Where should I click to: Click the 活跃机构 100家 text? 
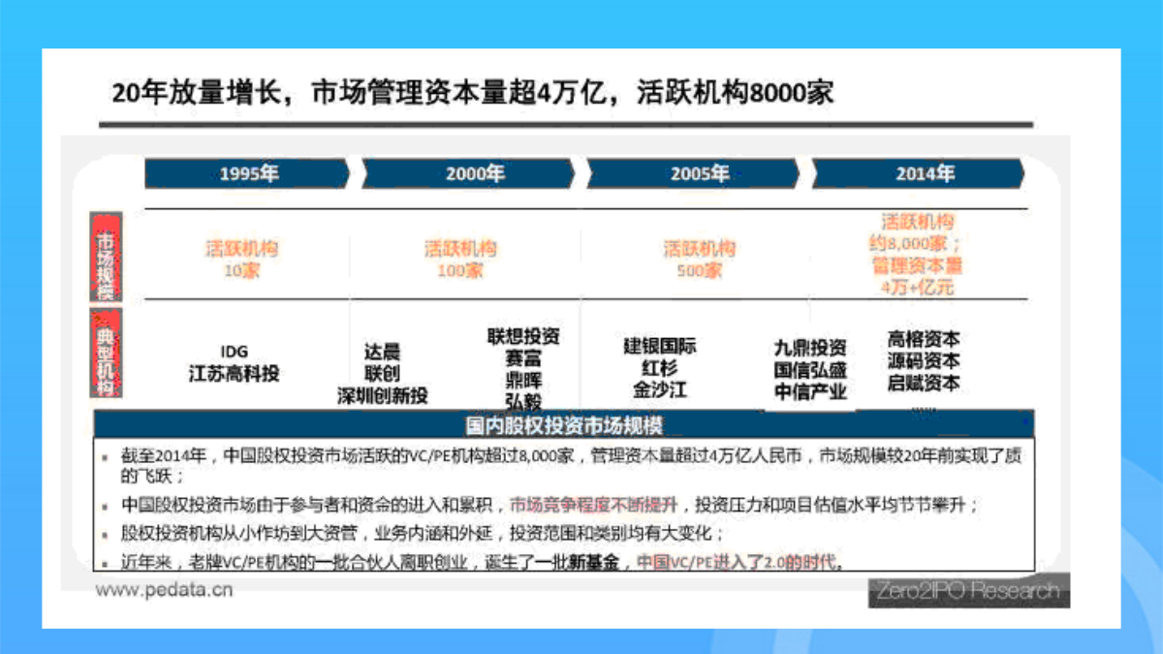pyautogui.click(x=460, y=259)
